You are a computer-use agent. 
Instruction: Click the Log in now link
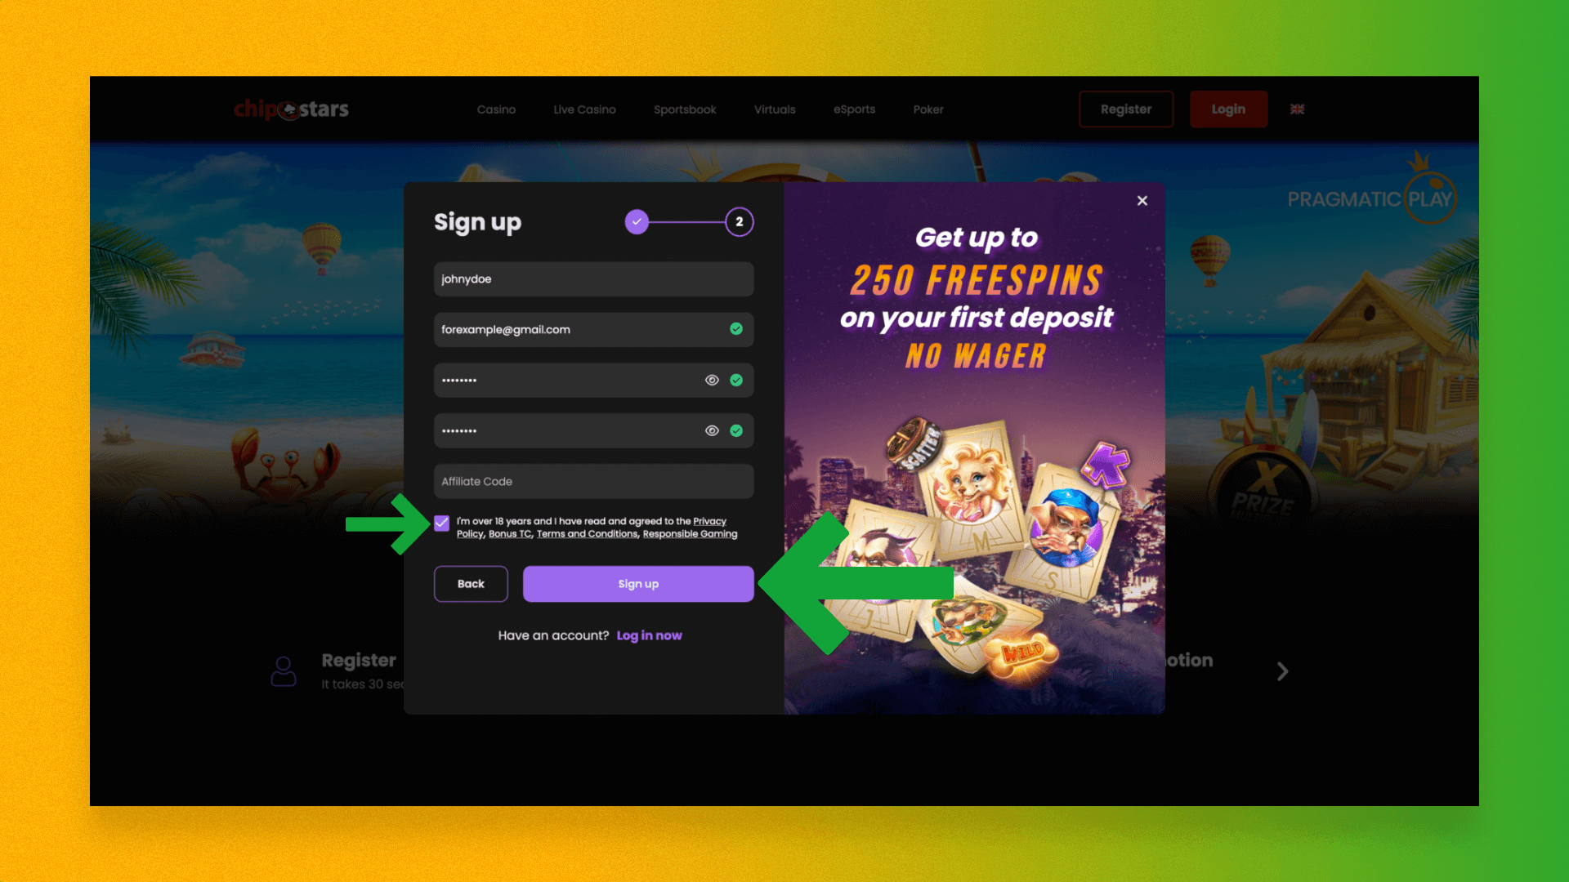click(649, 635)
